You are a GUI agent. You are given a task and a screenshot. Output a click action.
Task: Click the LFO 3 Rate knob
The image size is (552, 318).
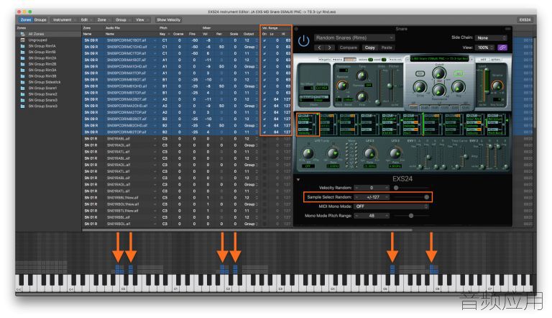click(x=395, y=153)
